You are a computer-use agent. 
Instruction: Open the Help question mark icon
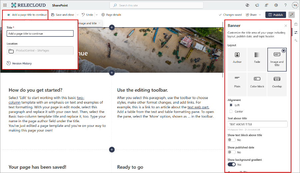(x=285, y=5)
